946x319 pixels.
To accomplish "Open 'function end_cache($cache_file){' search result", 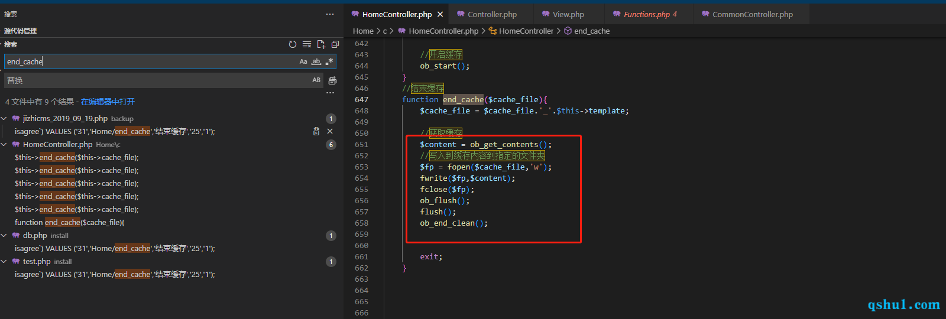I will tap(69, 222).
